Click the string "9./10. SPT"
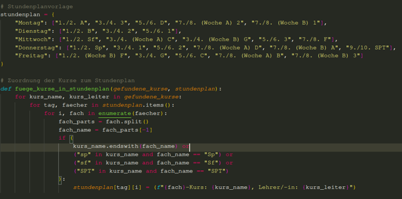 click(x=368, y=48)
